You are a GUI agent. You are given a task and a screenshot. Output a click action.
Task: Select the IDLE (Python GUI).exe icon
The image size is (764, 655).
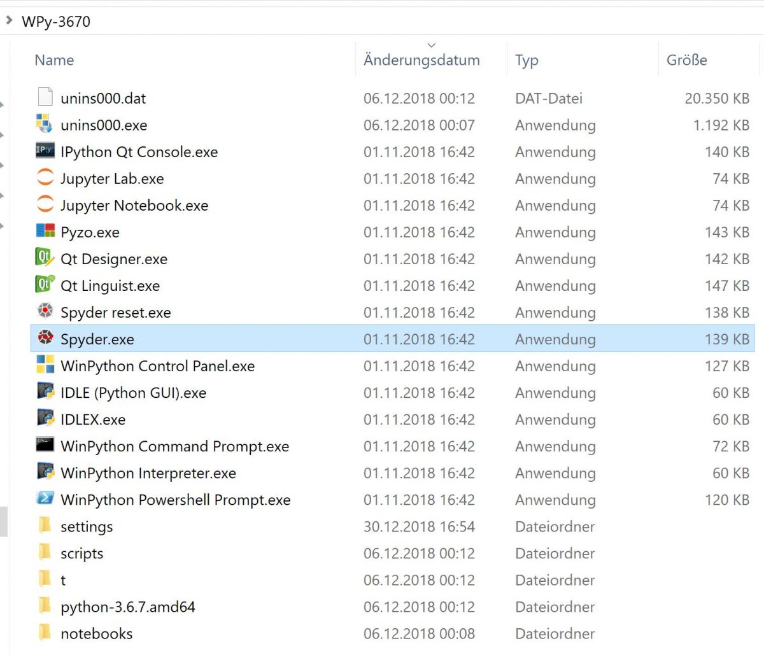45,392
